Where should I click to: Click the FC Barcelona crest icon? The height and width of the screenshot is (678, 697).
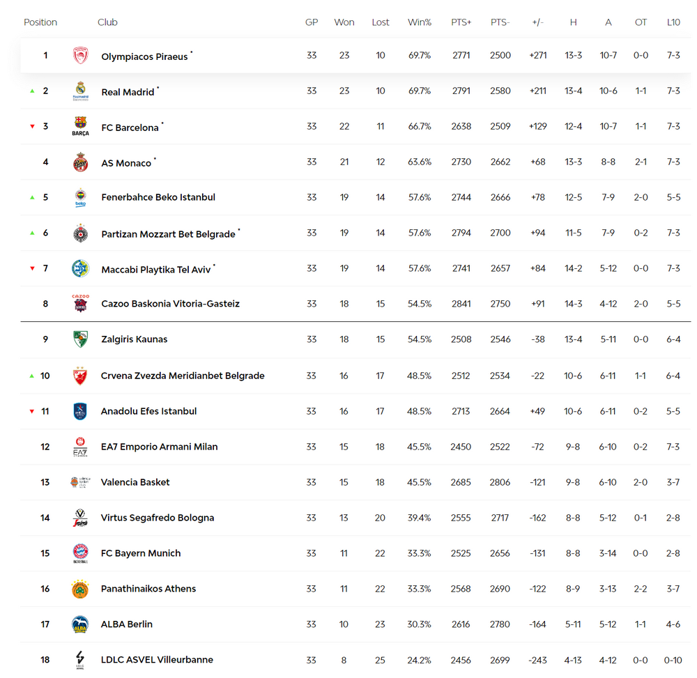click(80, 127)
